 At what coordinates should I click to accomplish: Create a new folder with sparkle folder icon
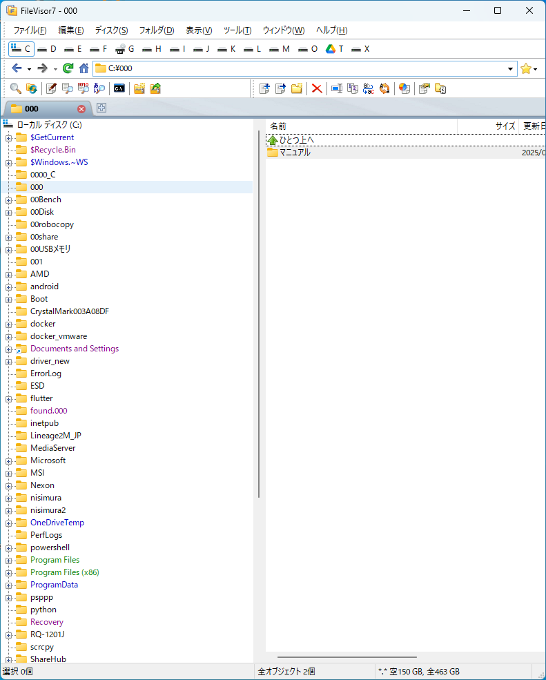[297, 88]
